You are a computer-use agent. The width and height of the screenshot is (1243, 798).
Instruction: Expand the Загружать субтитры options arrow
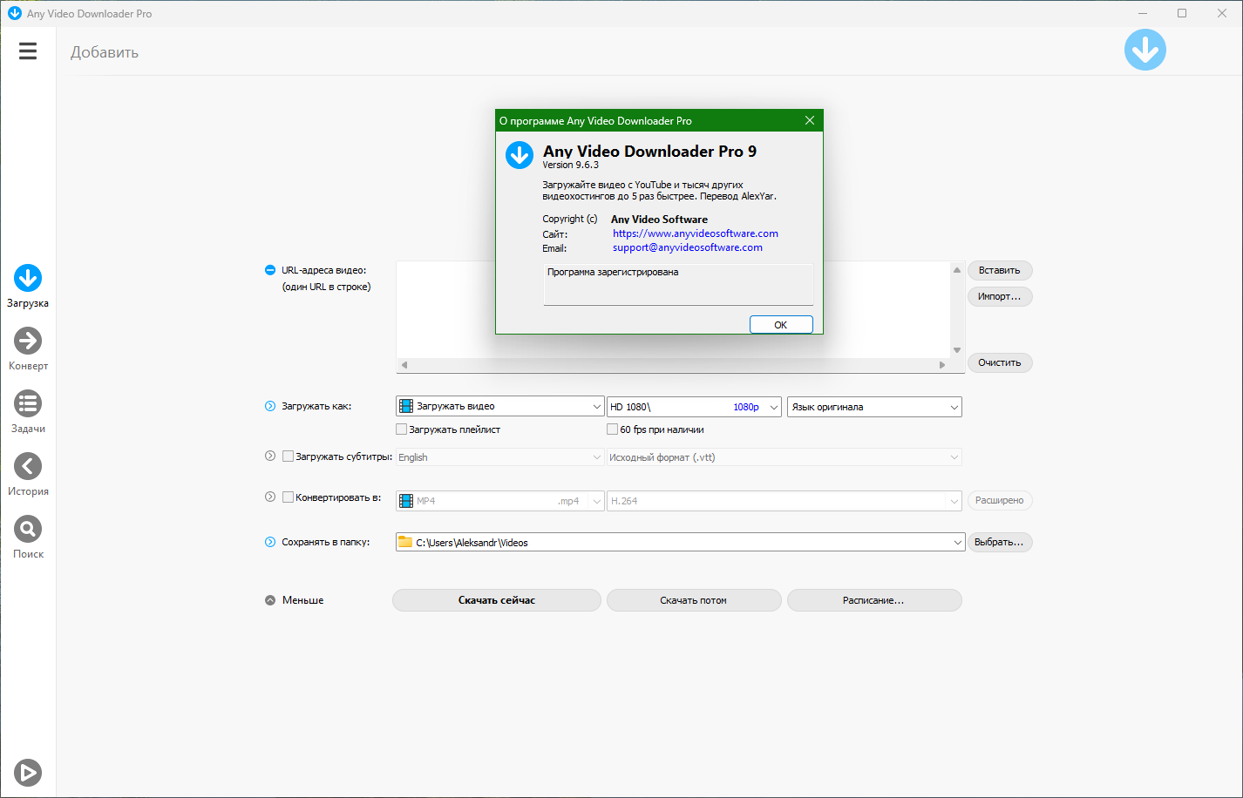click(x=270, y=456)
